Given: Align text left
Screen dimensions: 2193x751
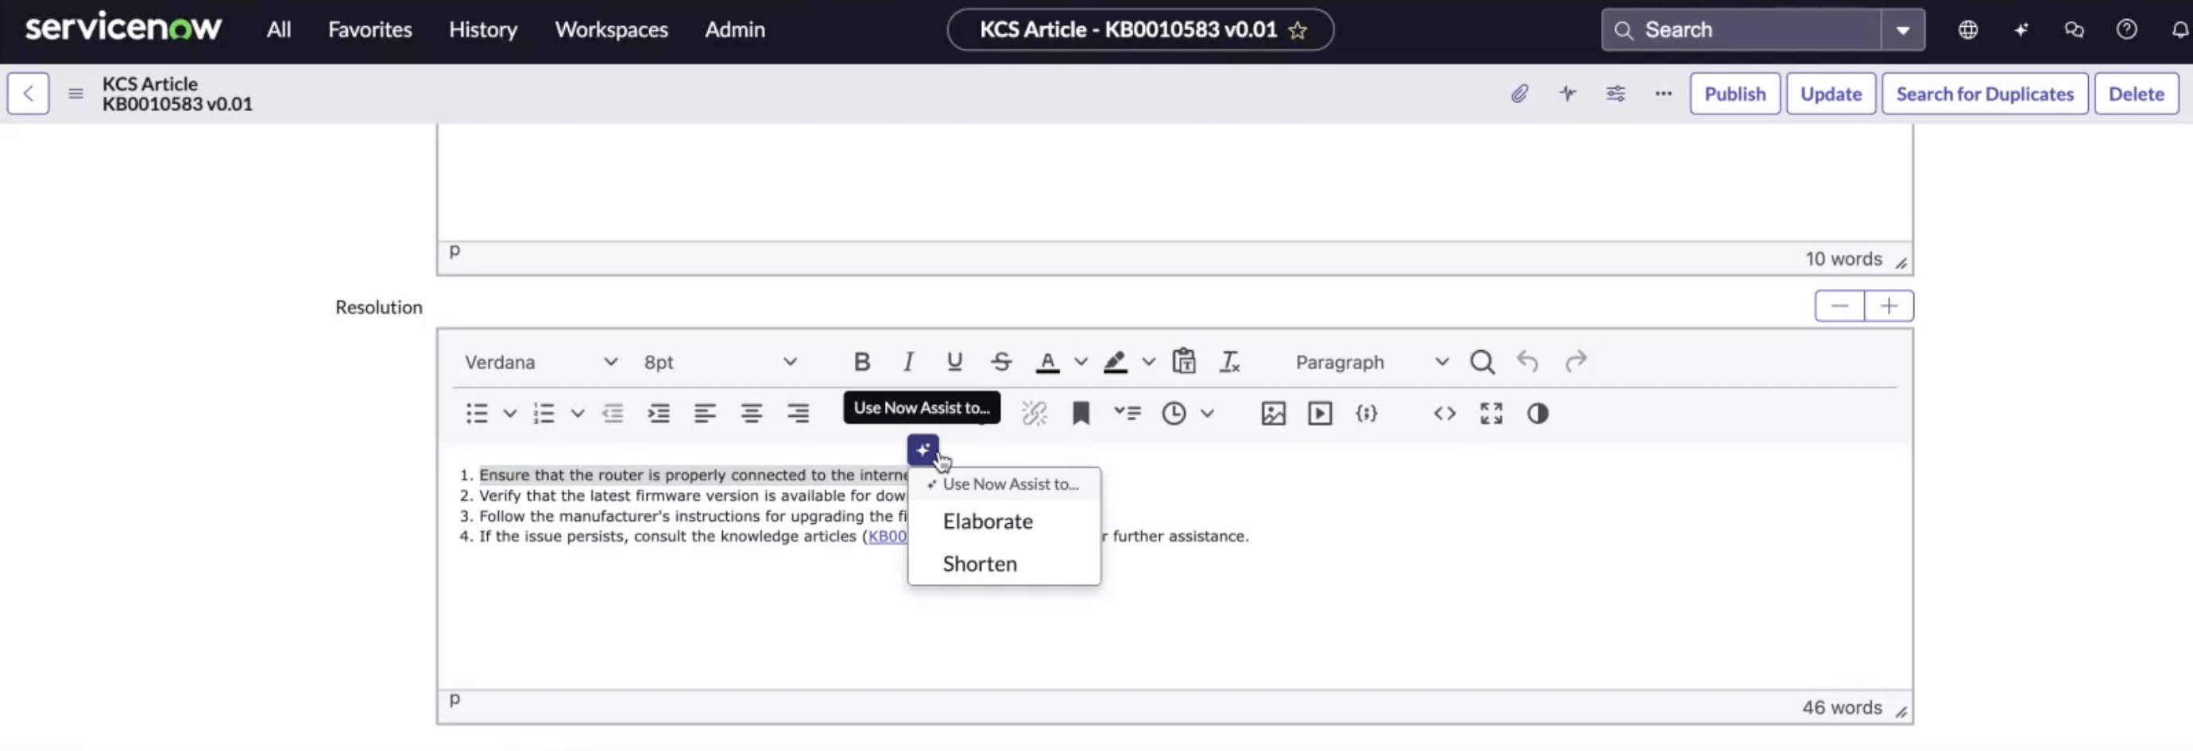Looking at the screenshot, I should pyautogui.click(x=705, y=414).
